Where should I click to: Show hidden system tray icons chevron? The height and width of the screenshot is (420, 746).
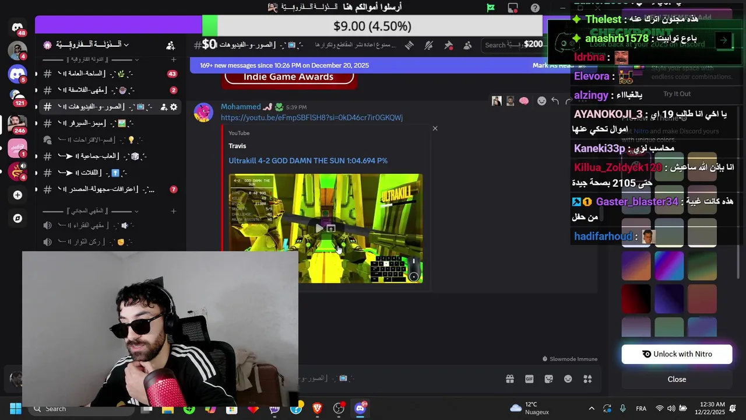[x=592, y=408]
